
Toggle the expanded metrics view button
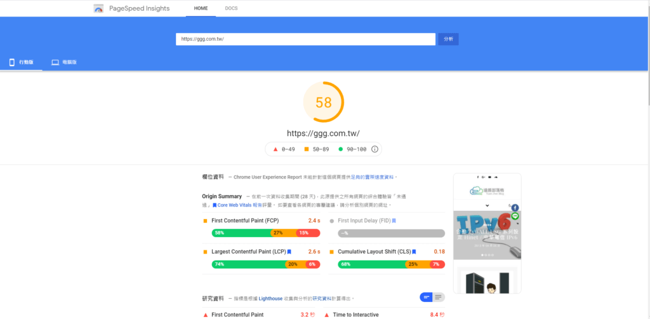(439, 297)
